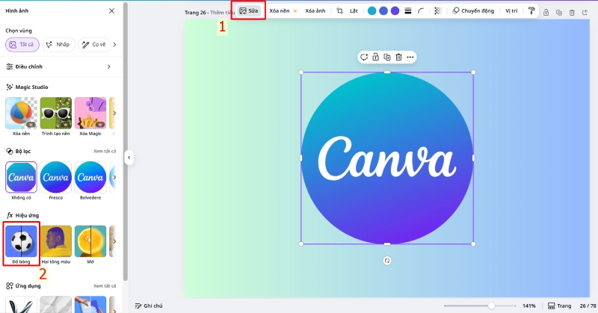
Task: Open the 141% zoom level menu
Action: coord(529,306)
